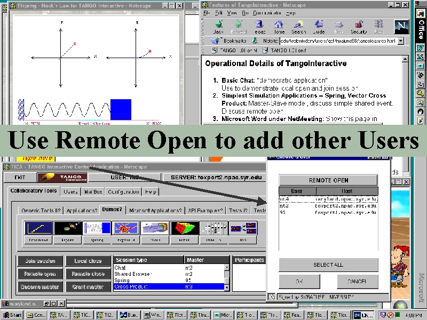Screen dimensions: 427x320
Task: Open Netscape Go menu
Action: click(245, 13)
